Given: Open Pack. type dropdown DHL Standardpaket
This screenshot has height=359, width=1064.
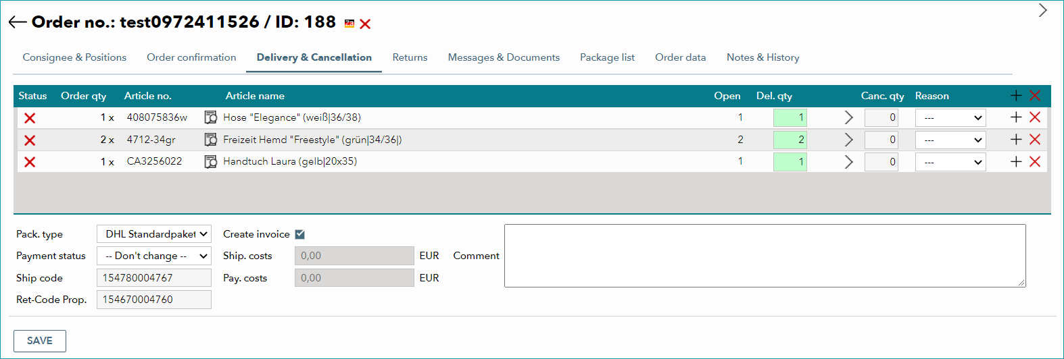Looking at the screenshot, I should coord(154,234).
